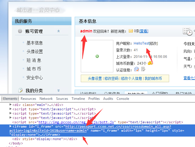Switch to the Console devtools tab
The width and height of the screenshot is (195, 147).
pyautogui.click(x=123, y=99)
